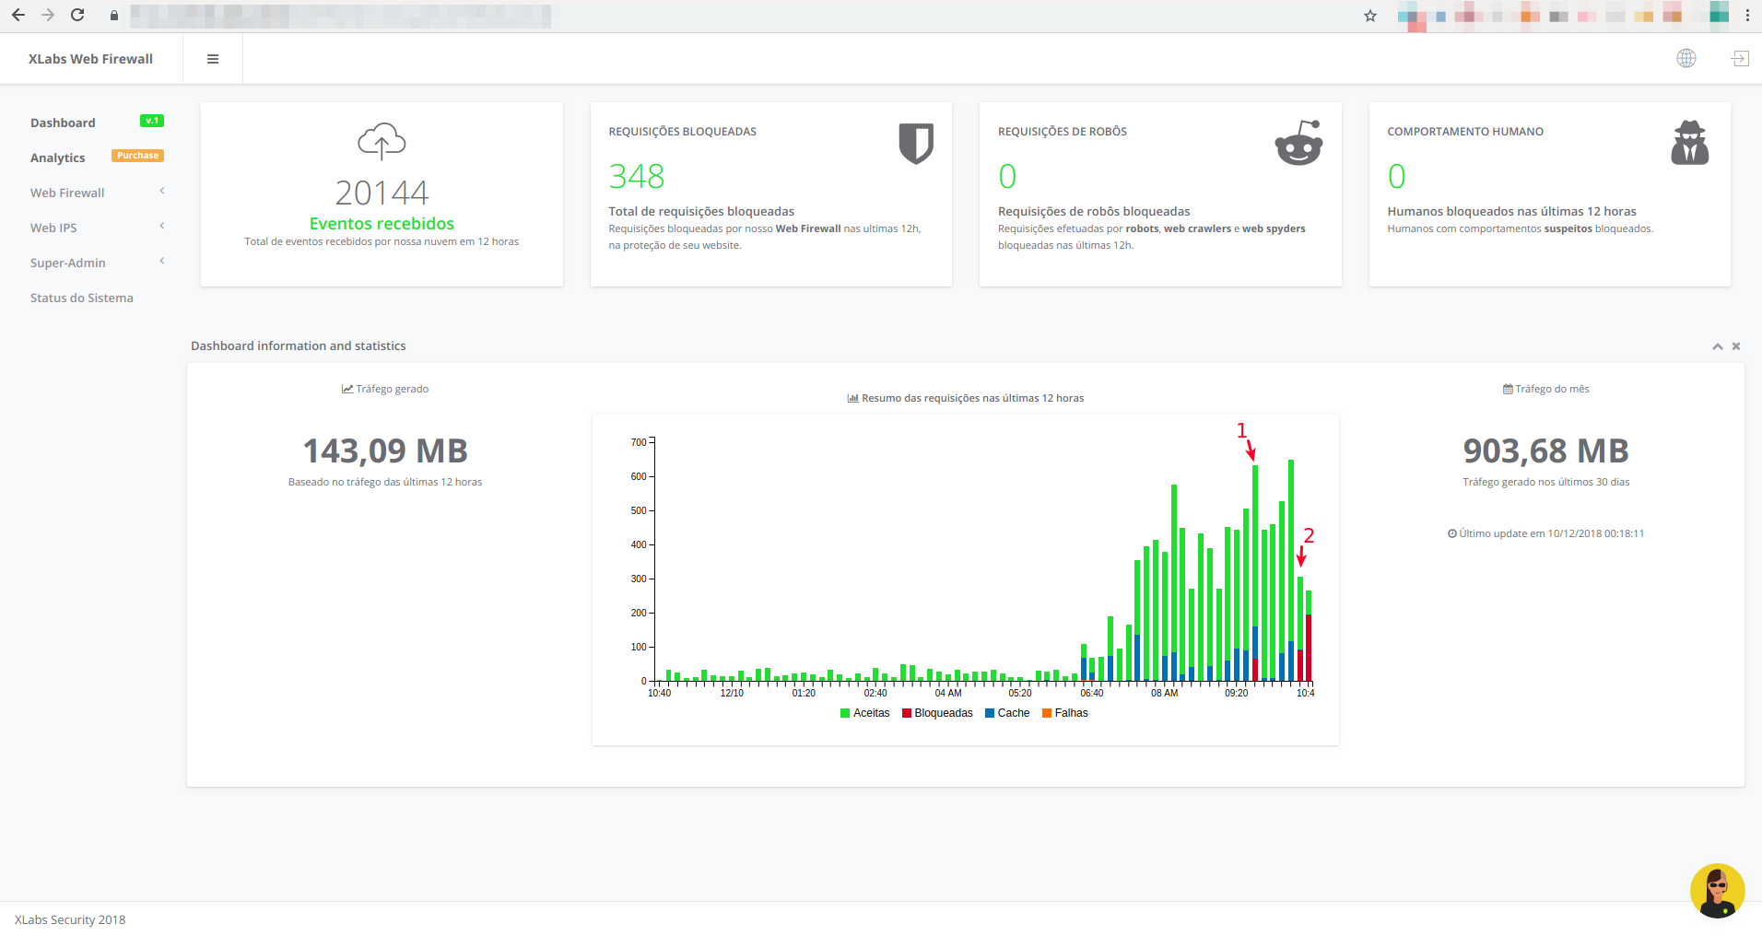Click the XLabs Web Firewall logo link
This screenshot has height=936, width=1762.
coord(90,59)
